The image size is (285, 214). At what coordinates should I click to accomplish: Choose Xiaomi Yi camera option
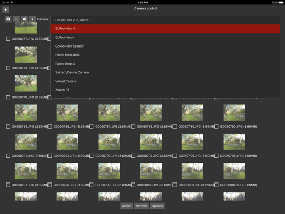pos(165,90)
